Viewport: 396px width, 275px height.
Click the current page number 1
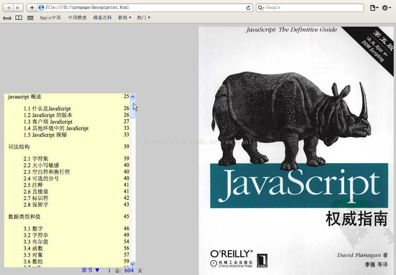click(109, 270)
